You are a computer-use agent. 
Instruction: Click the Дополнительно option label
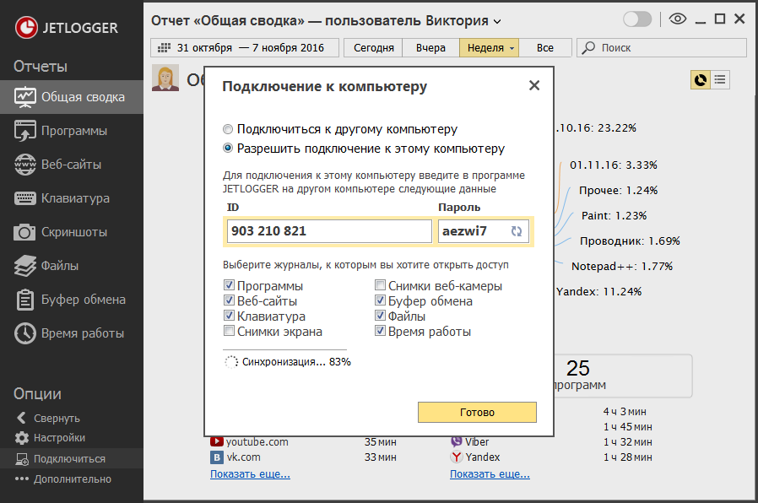pyautogui.click(x=73, y=479)
